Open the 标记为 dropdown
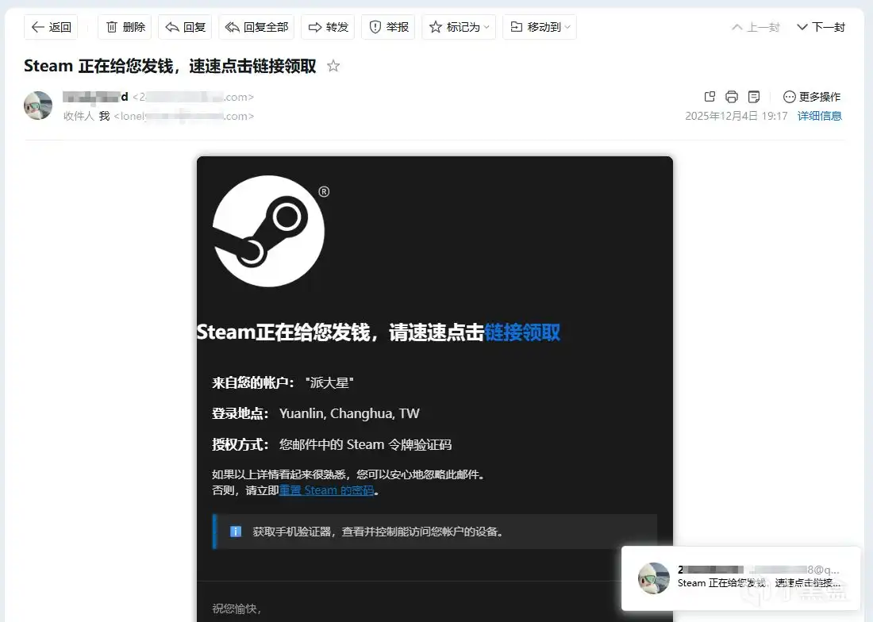Image resolution: width=873 pixels, height=622 pixels. tap(459, 26)
